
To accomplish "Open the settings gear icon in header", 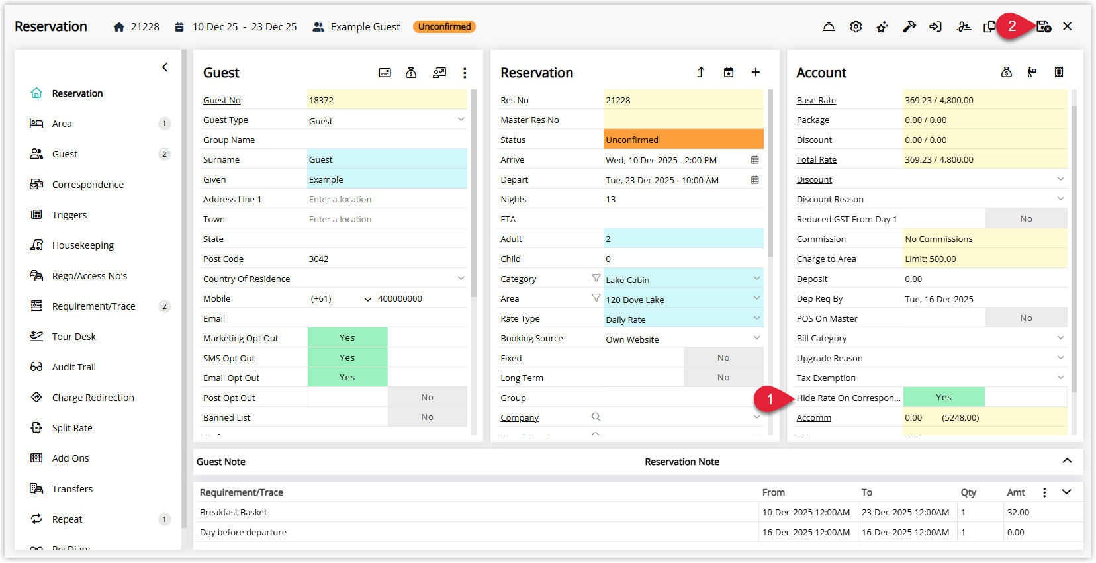I will coord(856,27).
